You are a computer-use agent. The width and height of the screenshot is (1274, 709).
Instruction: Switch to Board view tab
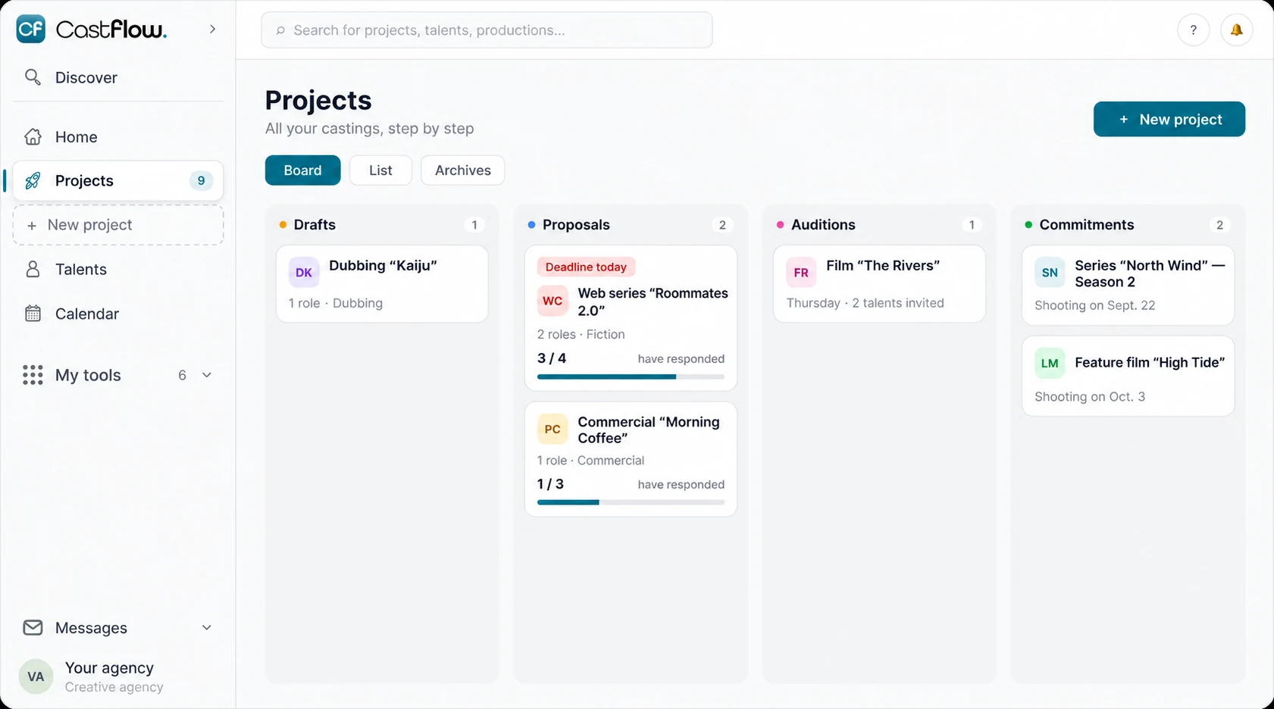point(303,170)
